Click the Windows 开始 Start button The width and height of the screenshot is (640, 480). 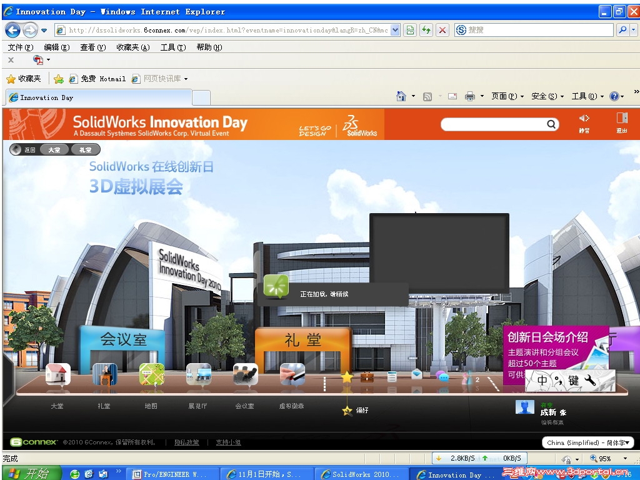[x=31, y=474]
